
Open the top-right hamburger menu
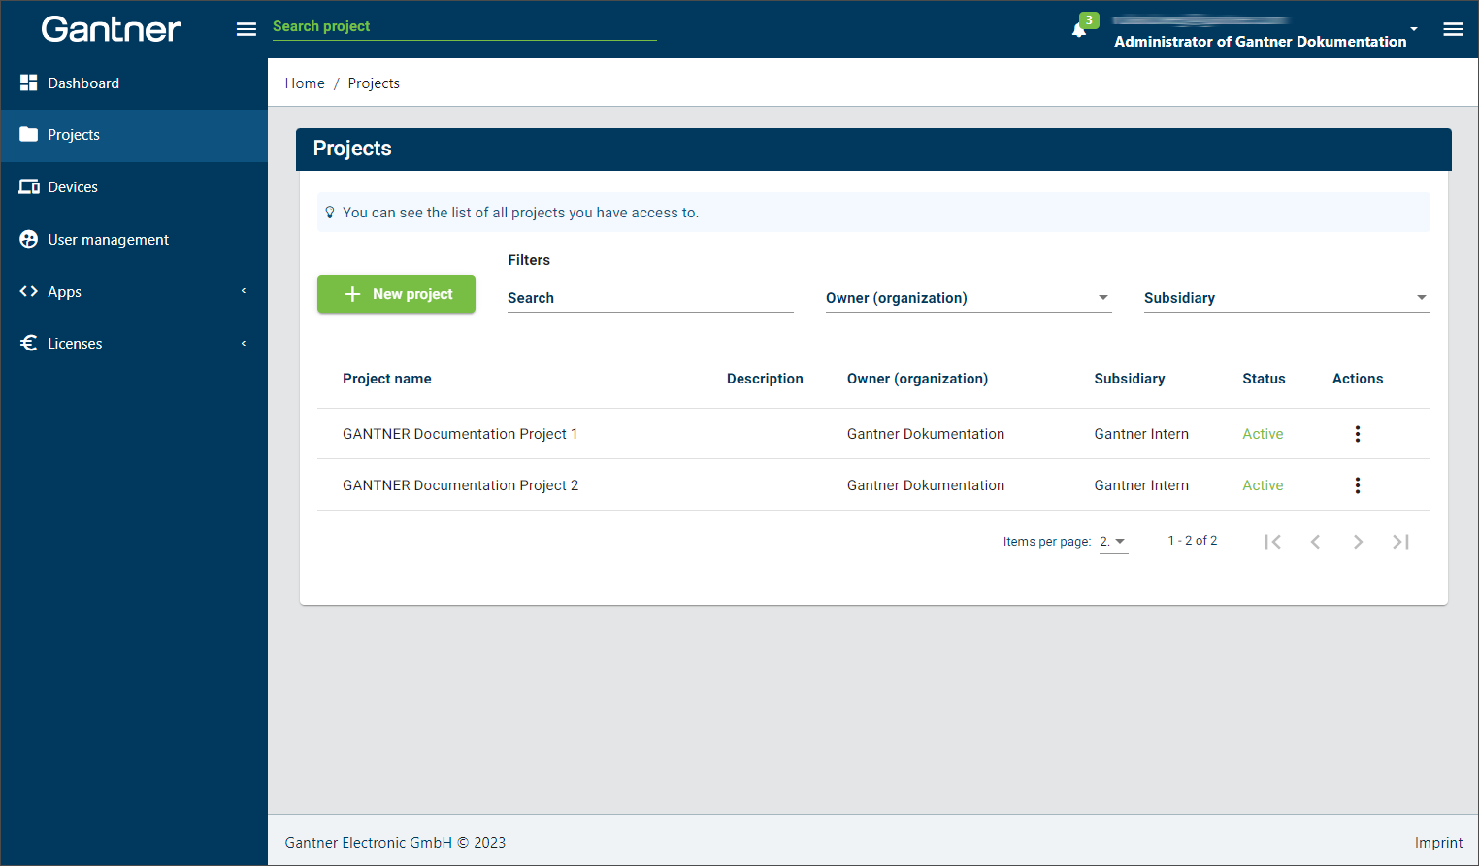1453,29
